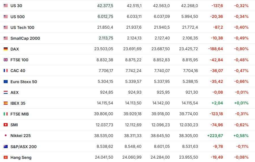Click the German flag icon next to DAX
The height and width of the screenshot is (162, 255).
[6, 49]
